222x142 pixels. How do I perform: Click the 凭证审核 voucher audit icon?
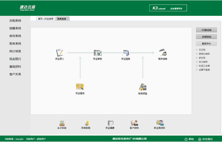[97, 53]
